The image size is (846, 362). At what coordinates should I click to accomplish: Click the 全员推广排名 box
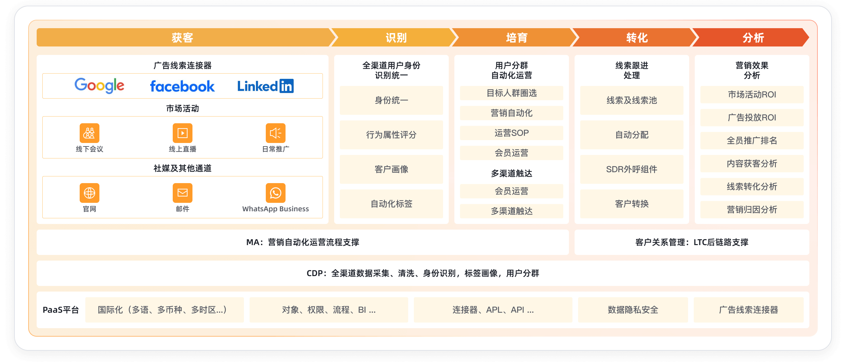pyautogui.click(x=752, y=141)
